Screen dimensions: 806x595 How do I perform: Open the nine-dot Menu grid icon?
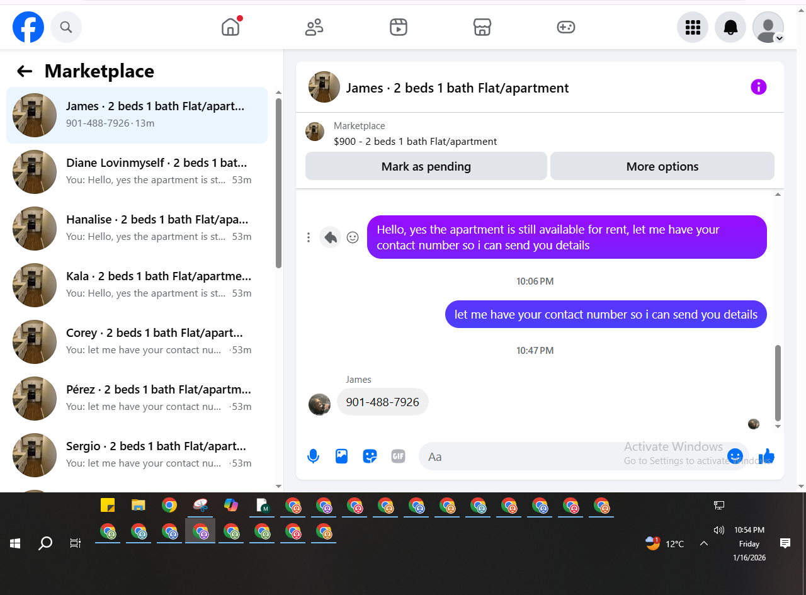tap(693, 27)
